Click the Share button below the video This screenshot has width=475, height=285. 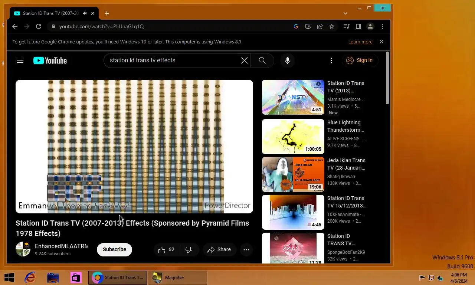pos(219,250)
